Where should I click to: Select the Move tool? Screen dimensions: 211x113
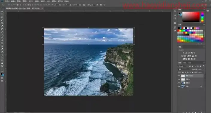(2, 11)
